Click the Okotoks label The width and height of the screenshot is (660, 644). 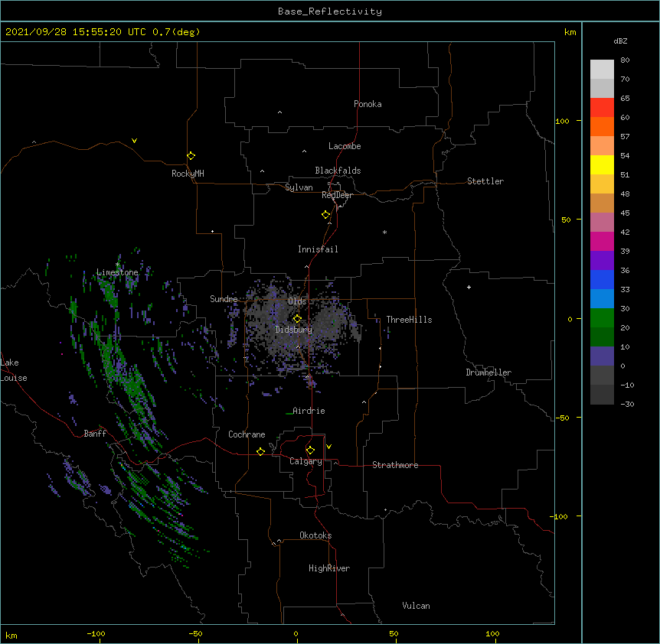click(x=315, y=535)
